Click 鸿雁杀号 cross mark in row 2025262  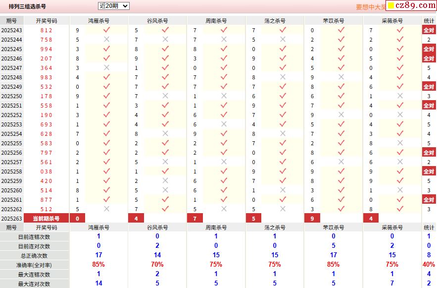106,209
